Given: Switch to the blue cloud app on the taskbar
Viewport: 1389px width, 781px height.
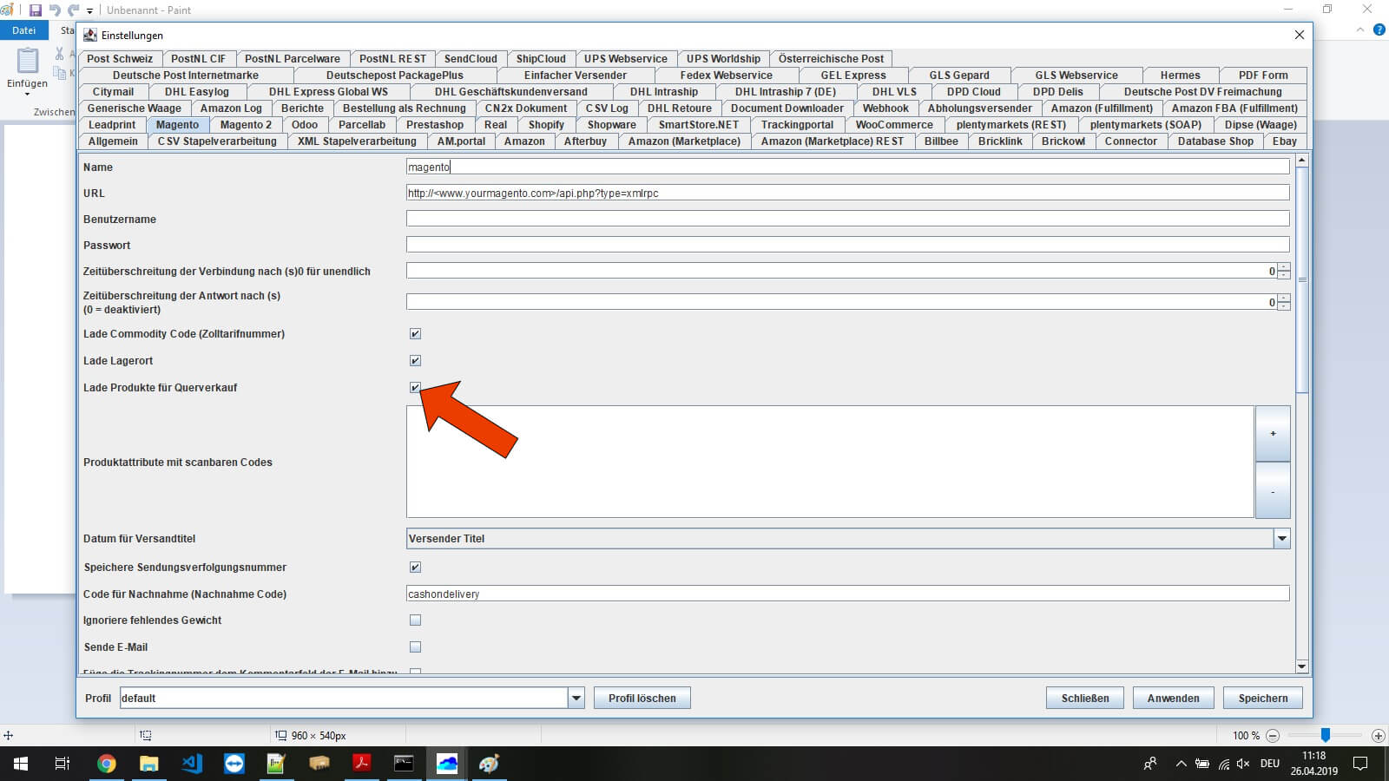Looking at the screenshot, I should pos(446,764).
